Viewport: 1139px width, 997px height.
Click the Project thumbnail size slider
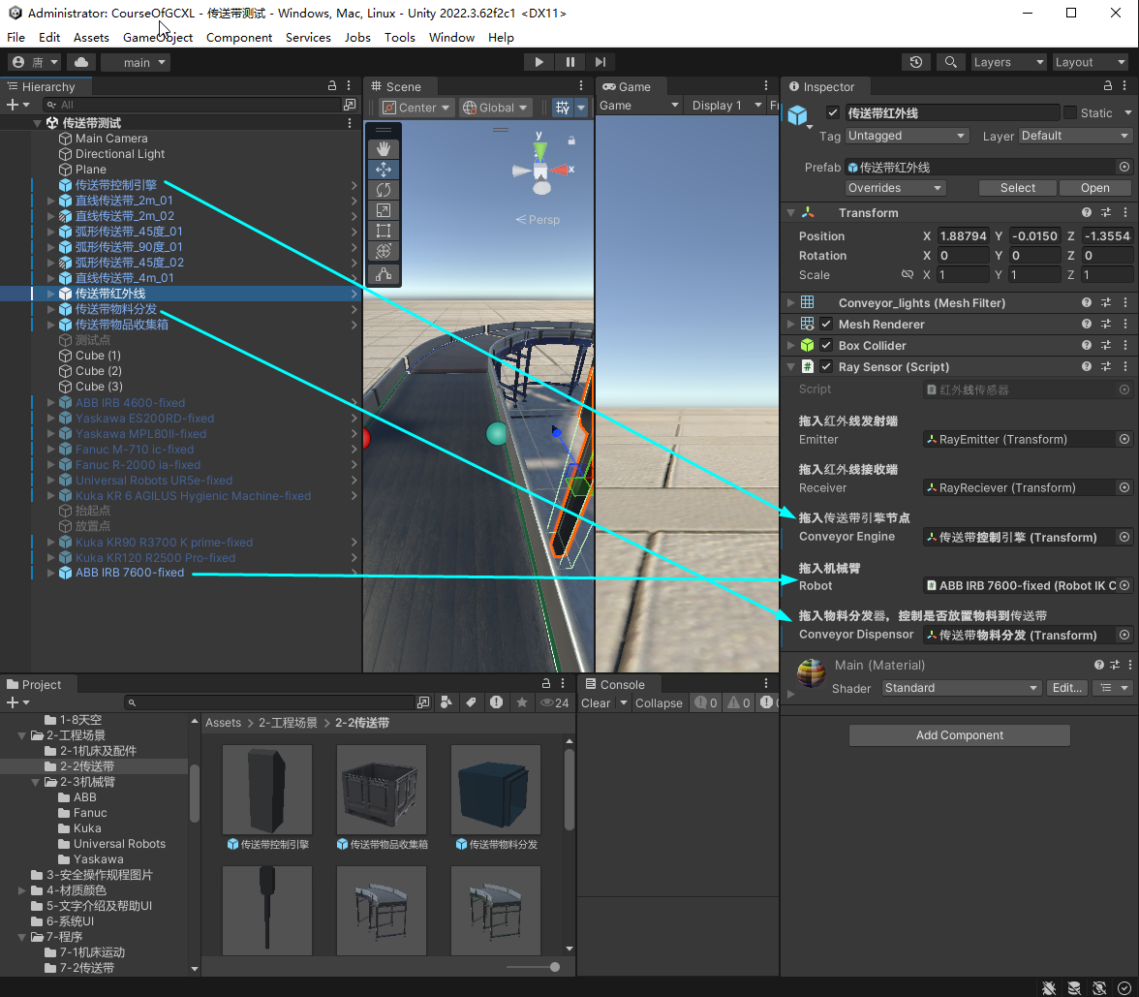click(x=534, y=967)
